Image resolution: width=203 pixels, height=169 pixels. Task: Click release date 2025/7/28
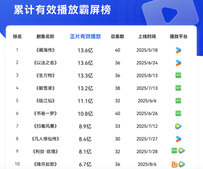coord(147,152)
